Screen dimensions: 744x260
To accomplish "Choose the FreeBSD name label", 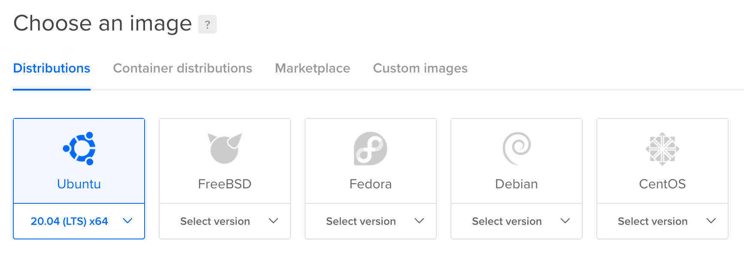I will pyautogui.click(x=225, y=184).
